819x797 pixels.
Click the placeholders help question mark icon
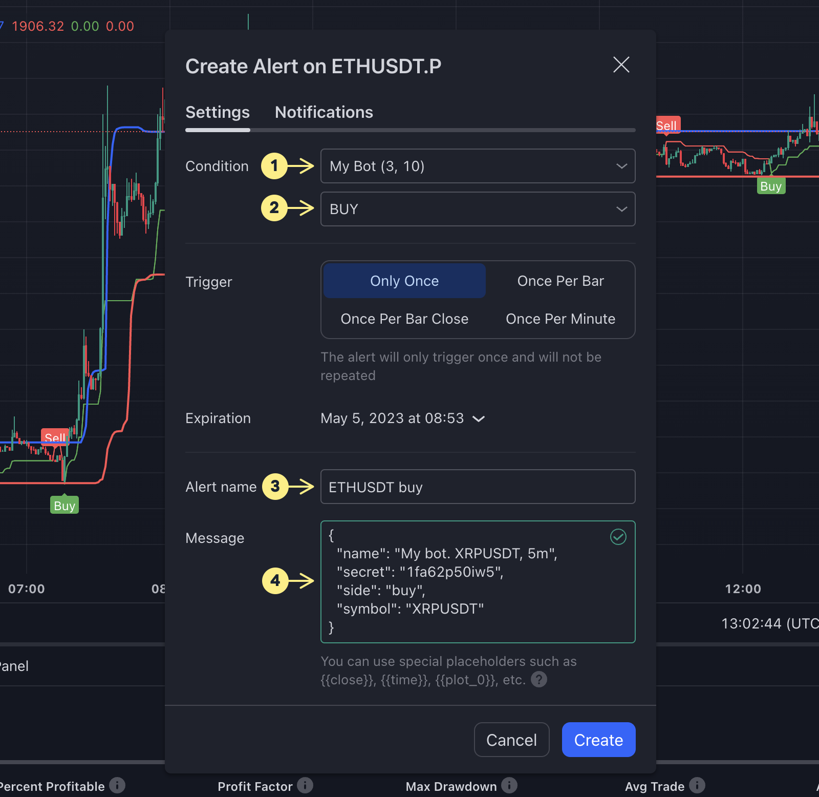538,680
